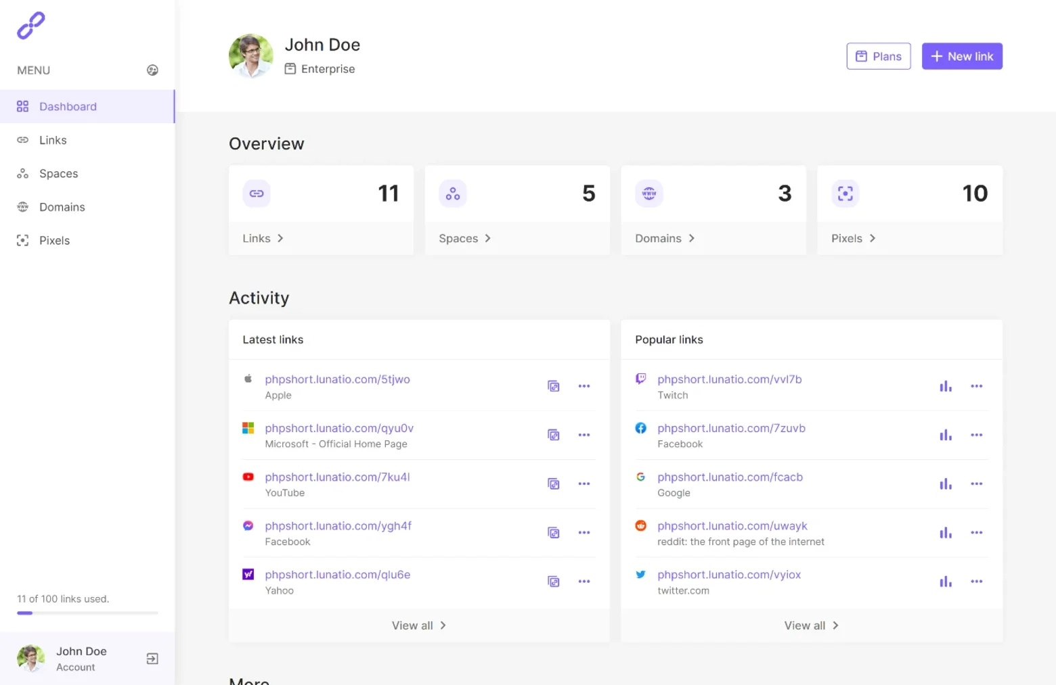Click the Spaces overview card icon
Screen dimensions: 1056x685
(x=453, y=193)
